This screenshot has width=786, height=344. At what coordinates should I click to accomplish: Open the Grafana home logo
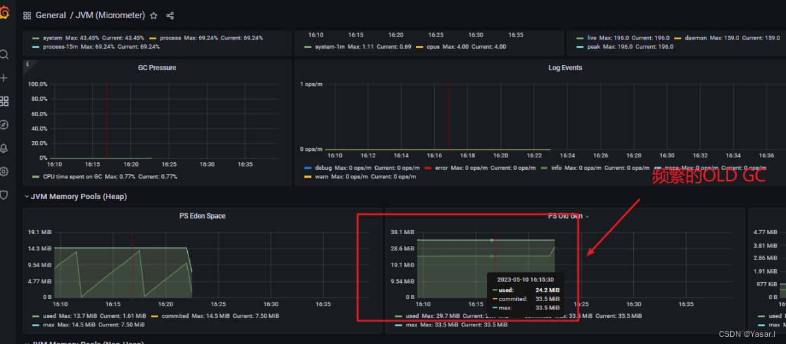(x=4, y=13)
